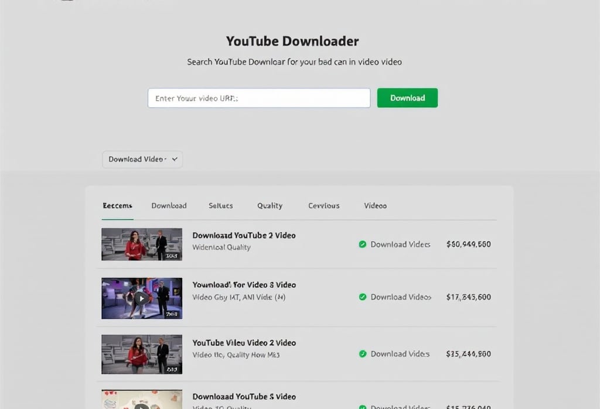
Task: Open the Cervious tab
Action: 323,205
